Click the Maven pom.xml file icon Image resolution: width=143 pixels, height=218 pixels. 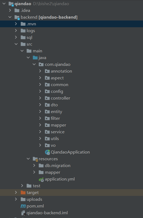tap(23, 206)
